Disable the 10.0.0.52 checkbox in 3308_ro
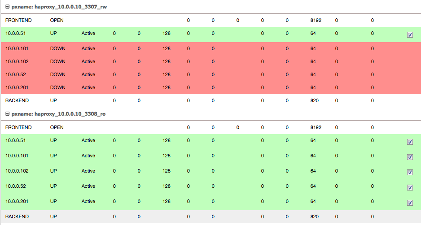This screenshot has height=225, width=421. (x=410, y=187)
